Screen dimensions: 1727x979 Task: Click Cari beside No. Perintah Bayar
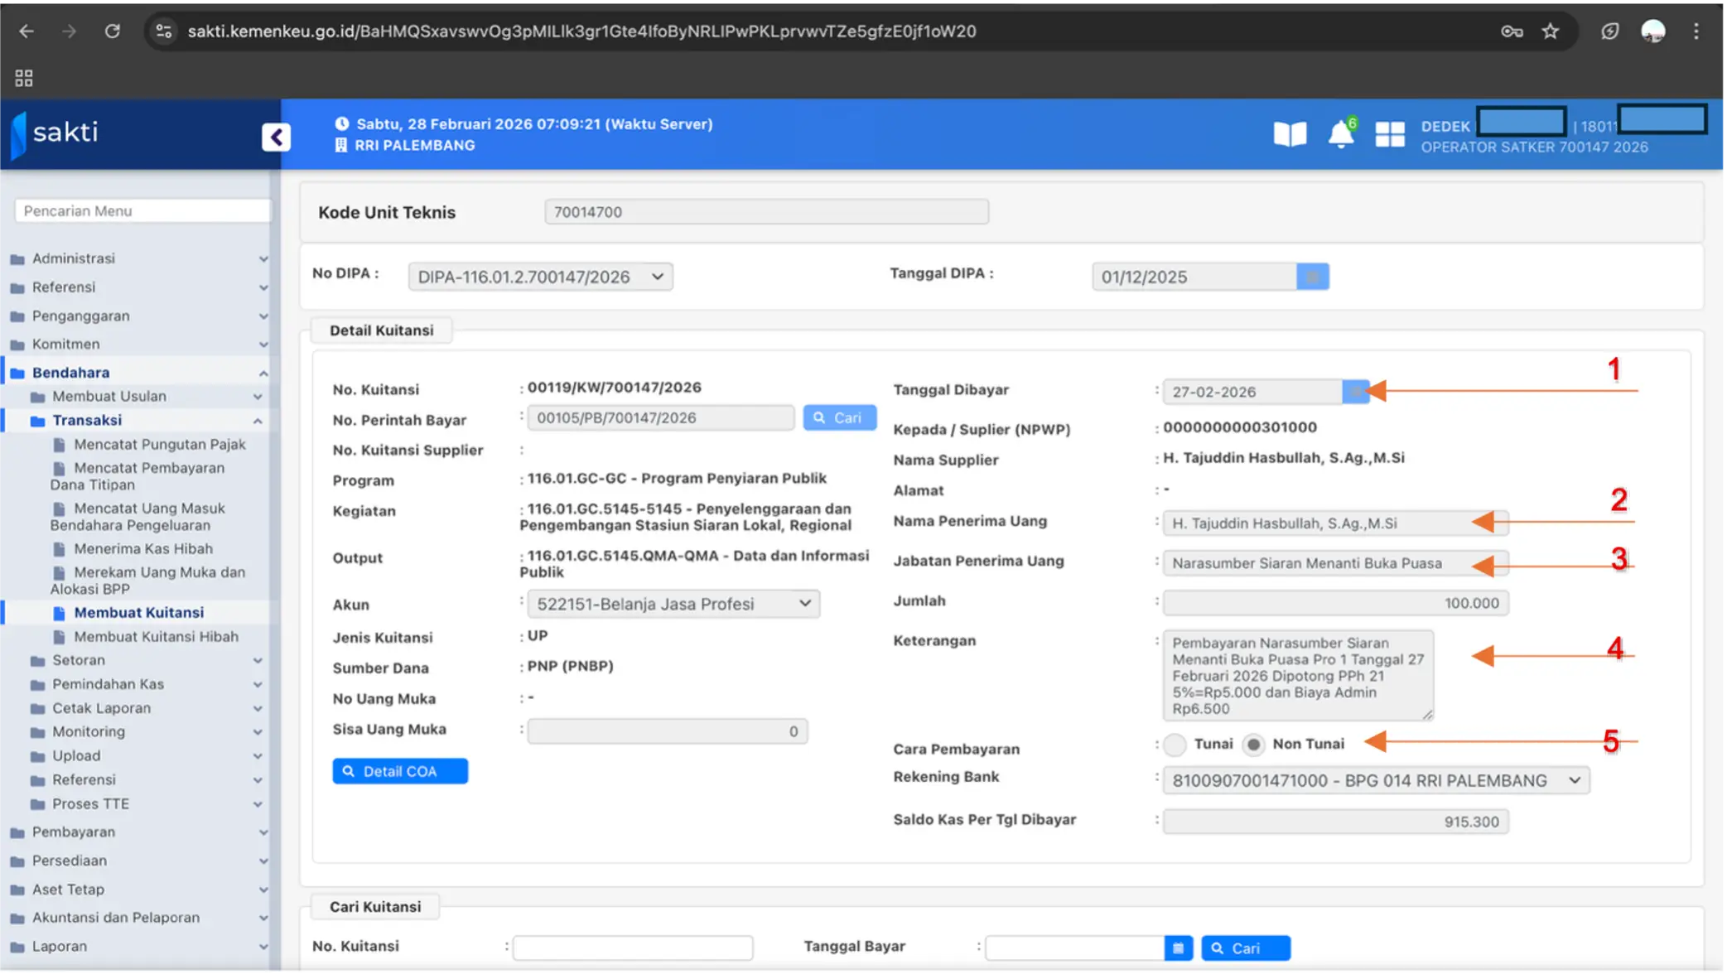tap(838, 417)
